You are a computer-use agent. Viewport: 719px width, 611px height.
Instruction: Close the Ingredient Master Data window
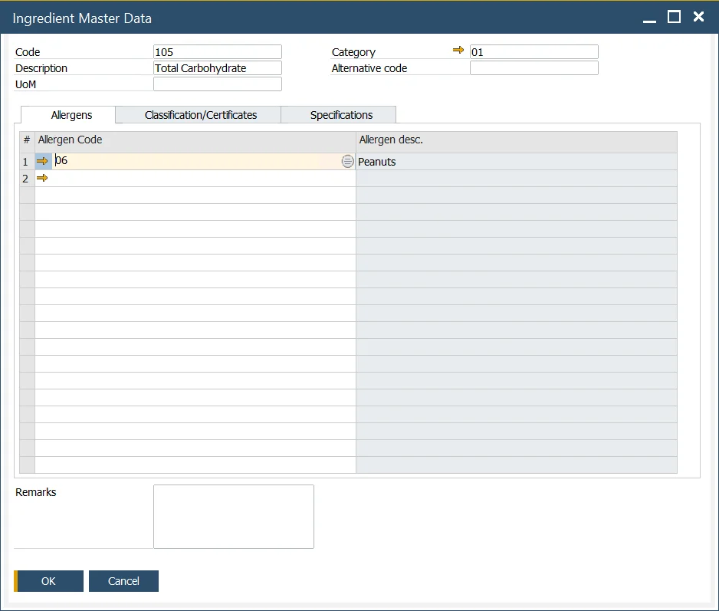698,17
